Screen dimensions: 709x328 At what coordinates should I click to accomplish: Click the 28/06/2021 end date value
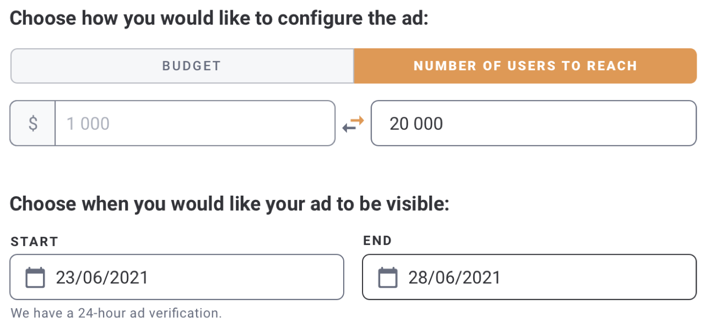454,278
